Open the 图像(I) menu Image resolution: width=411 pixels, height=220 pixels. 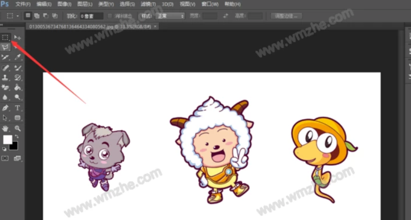pos(64,4)
